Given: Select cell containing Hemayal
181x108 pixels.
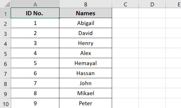Looking at the screenshot, I should pos(85,63).
